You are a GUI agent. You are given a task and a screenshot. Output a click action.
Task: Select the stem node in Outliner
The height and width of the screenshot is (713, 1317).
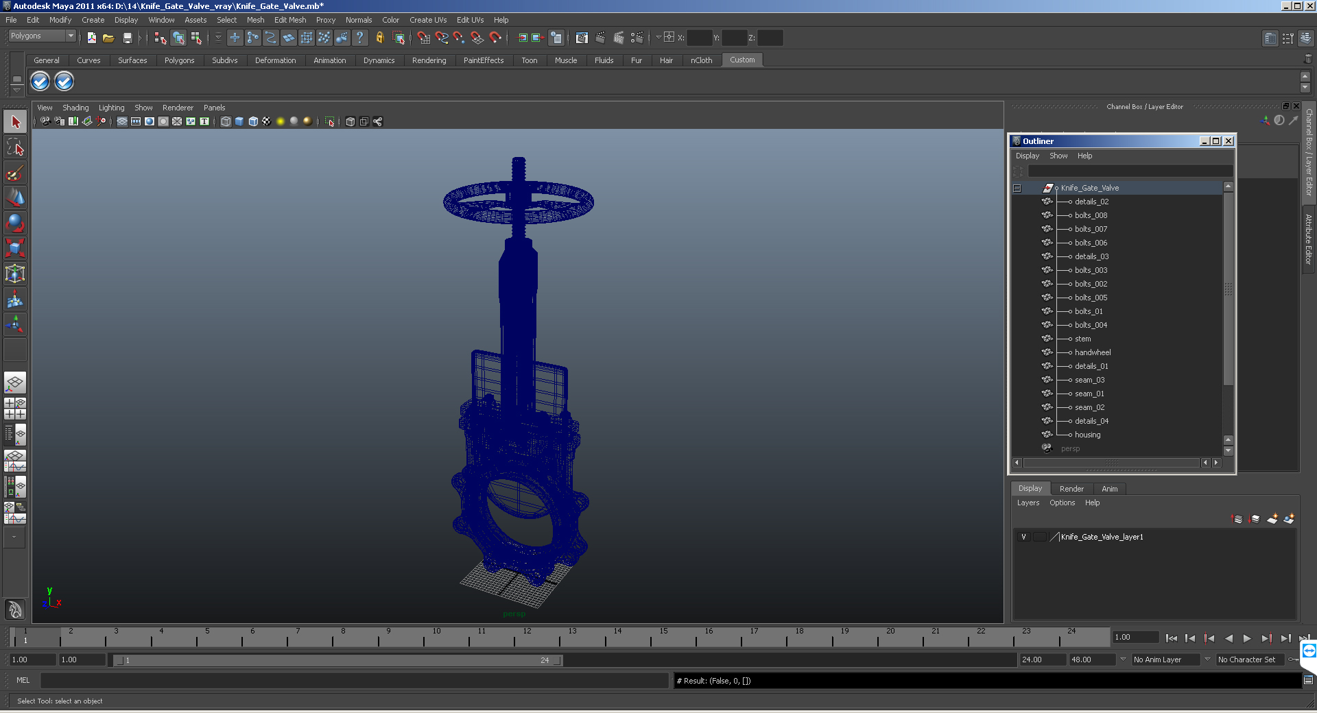click(x=1082, y=339)
